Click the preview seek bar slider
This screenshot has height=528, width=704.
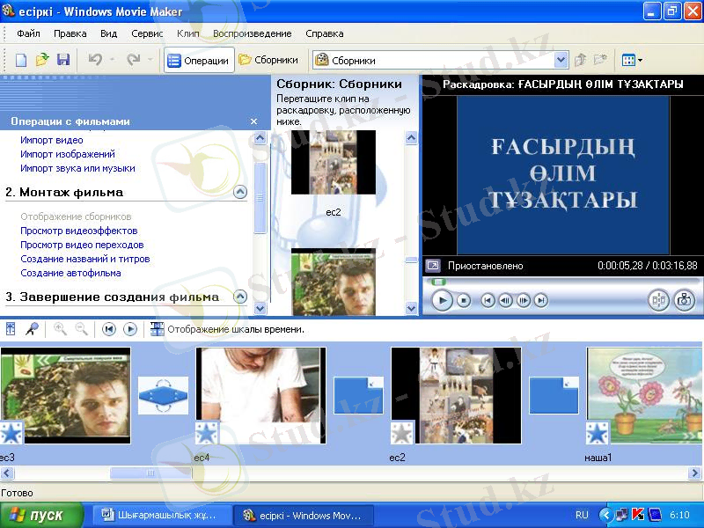tap(438, 282)
